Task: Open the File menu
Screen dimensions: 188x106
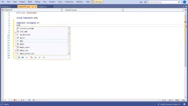Action: click(3, 2)
